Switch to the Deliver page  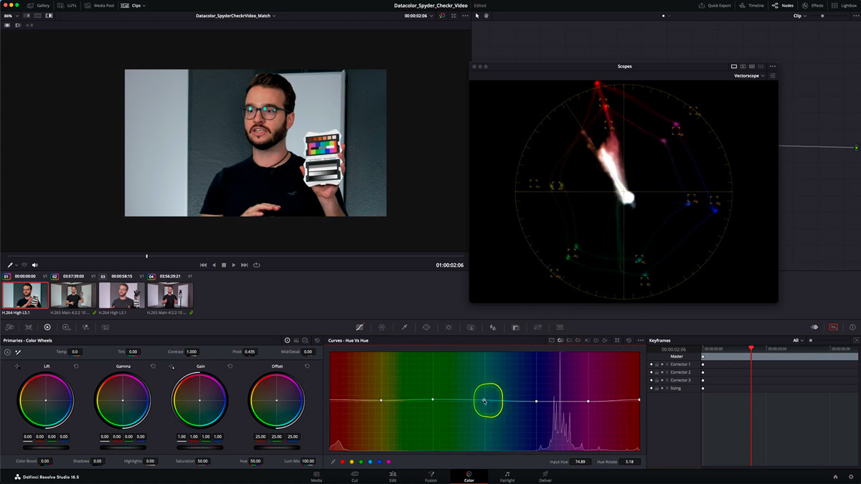point(545,477)
